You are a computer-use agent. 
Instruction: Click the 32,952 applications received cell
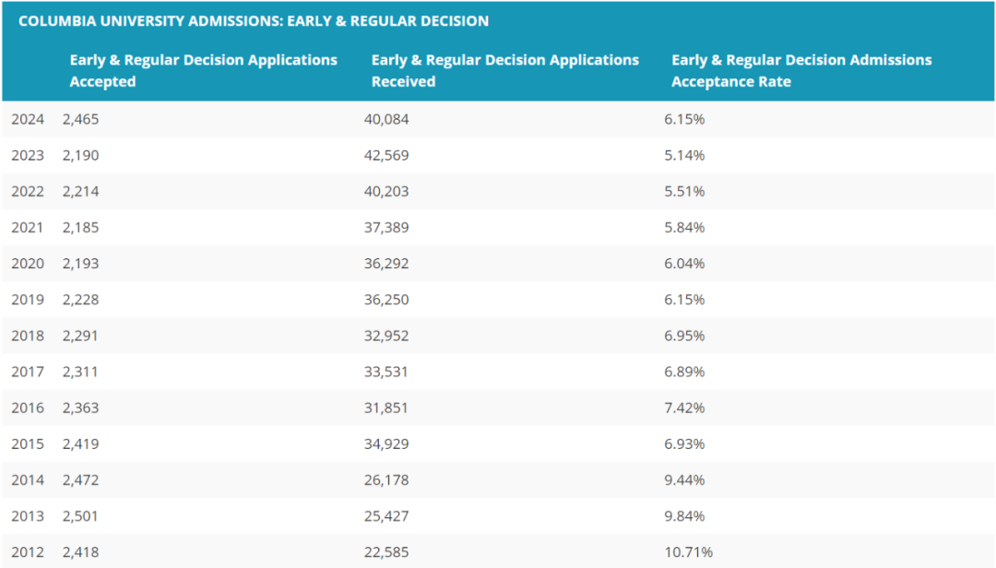point(386,337)
